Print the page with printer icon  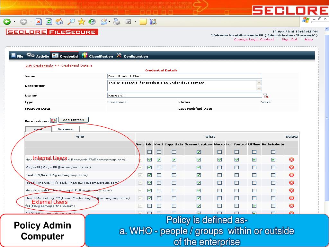116,22
